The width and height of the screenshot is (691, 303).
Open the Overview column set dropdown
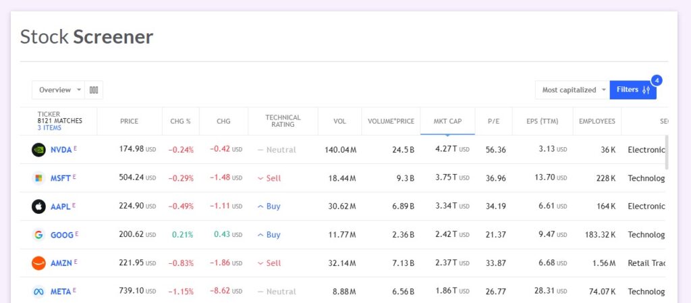pos(58,90)
